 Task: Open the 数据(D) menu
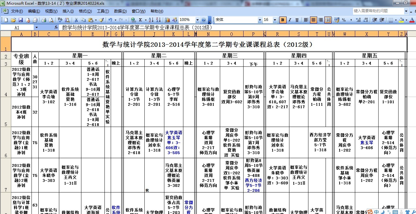point(120,11)
